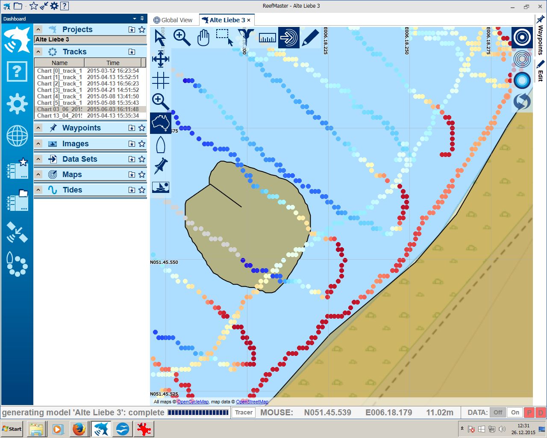Toggle the Tracer mode button

coord(244,412)
